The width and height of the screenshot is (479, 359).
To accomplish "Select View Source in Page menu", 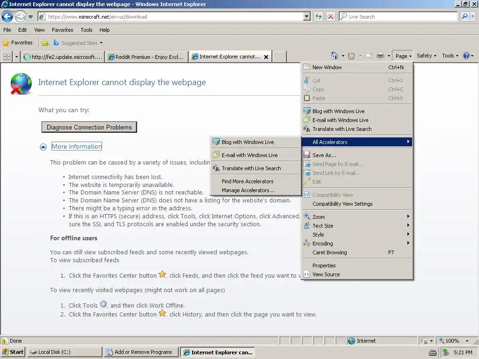I will (x=357, y=274).
